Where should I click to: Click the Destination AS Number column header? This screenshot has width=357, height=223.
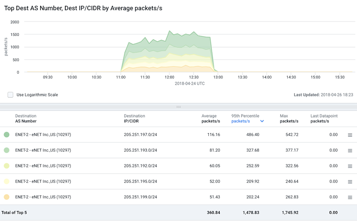coord(26,119)
